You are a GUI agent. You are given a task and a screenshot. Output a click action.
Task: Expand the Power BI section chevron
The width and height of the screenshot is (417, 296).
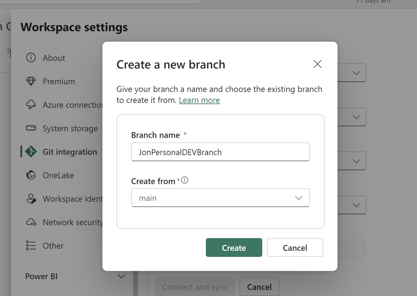pyautogui.click(x=121, y=276)
